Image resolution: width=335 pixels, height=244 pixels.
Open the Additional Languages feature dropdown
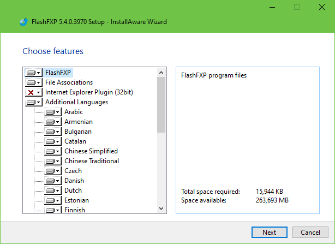pos(33,102)
